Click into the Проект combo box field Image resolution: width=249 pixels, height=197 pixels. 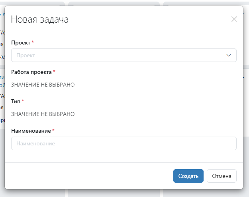tap(116, 55)
